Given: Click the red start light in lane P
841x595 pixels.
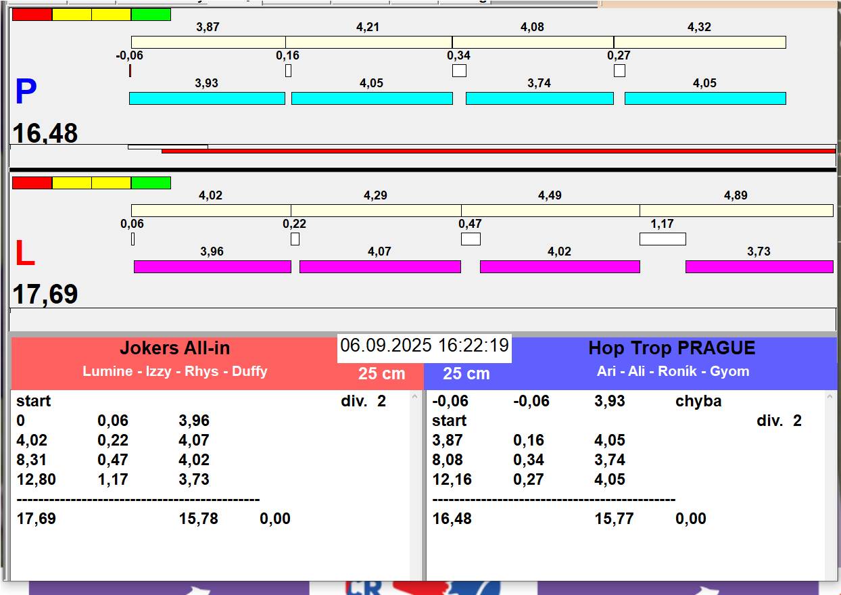Looking at the screenshot, I should (32, 14).
